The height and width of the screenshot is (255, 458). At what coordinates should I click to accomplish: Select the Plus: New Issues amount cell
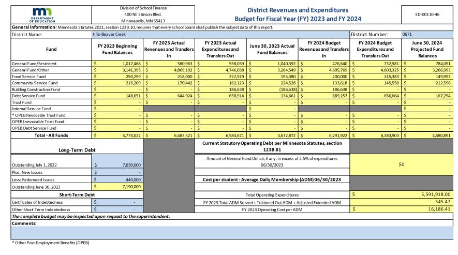117,172
